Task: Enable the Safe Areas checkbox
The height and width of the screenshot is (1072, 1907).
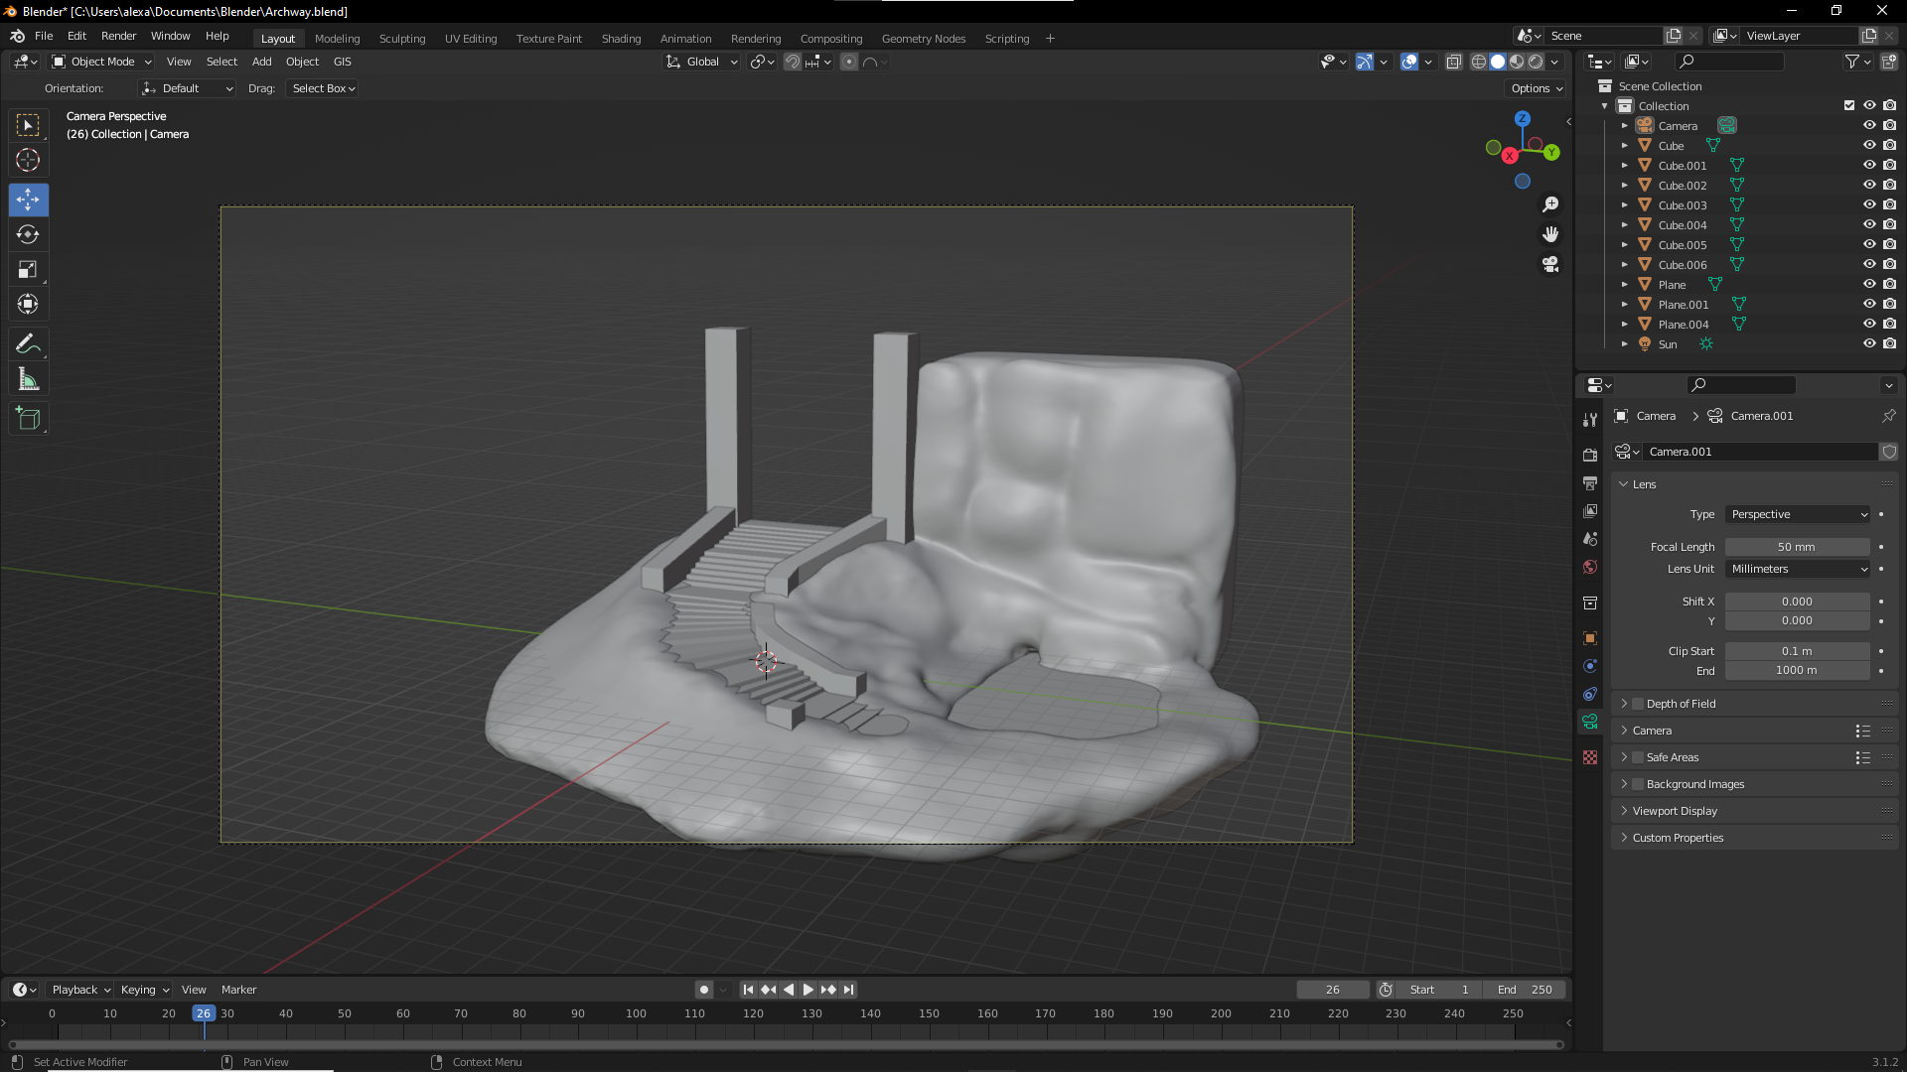Action: [1638, 757]
